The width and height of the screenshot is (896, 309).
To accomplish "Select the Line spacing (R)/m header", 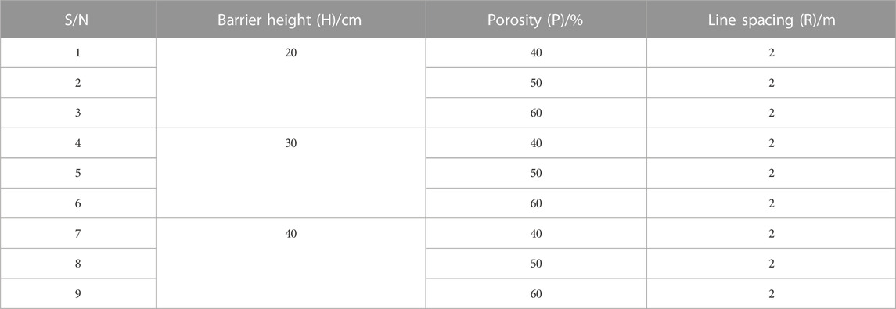I will [772, 19].
